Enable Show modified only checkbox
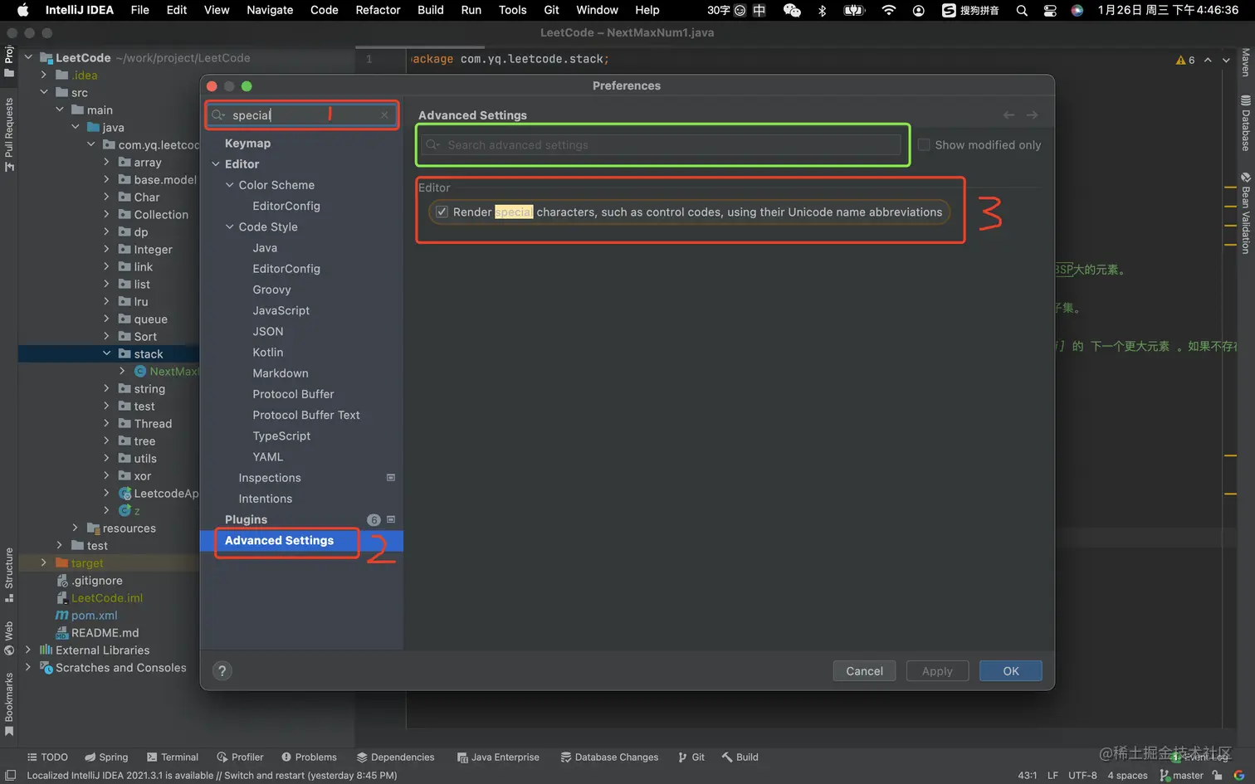The height and width of the screenshot is (784, 1255). click(x=924, y=144)
